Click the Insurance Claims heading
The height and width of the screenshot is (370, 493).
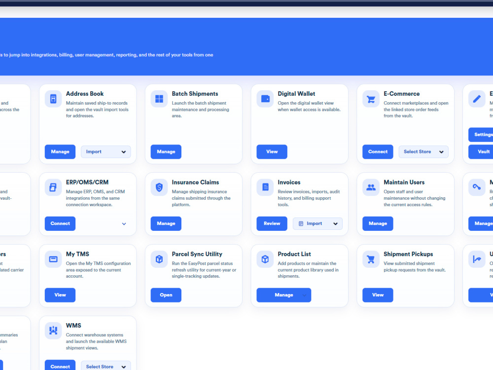coord(195,183)
